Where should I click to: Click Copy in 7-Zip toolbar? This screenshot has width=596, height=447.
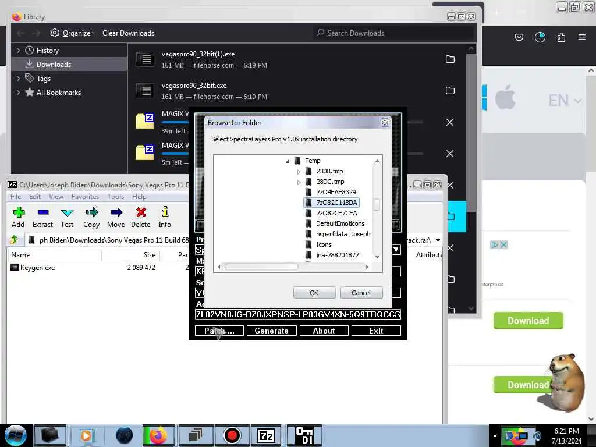[x=91, y=218]
